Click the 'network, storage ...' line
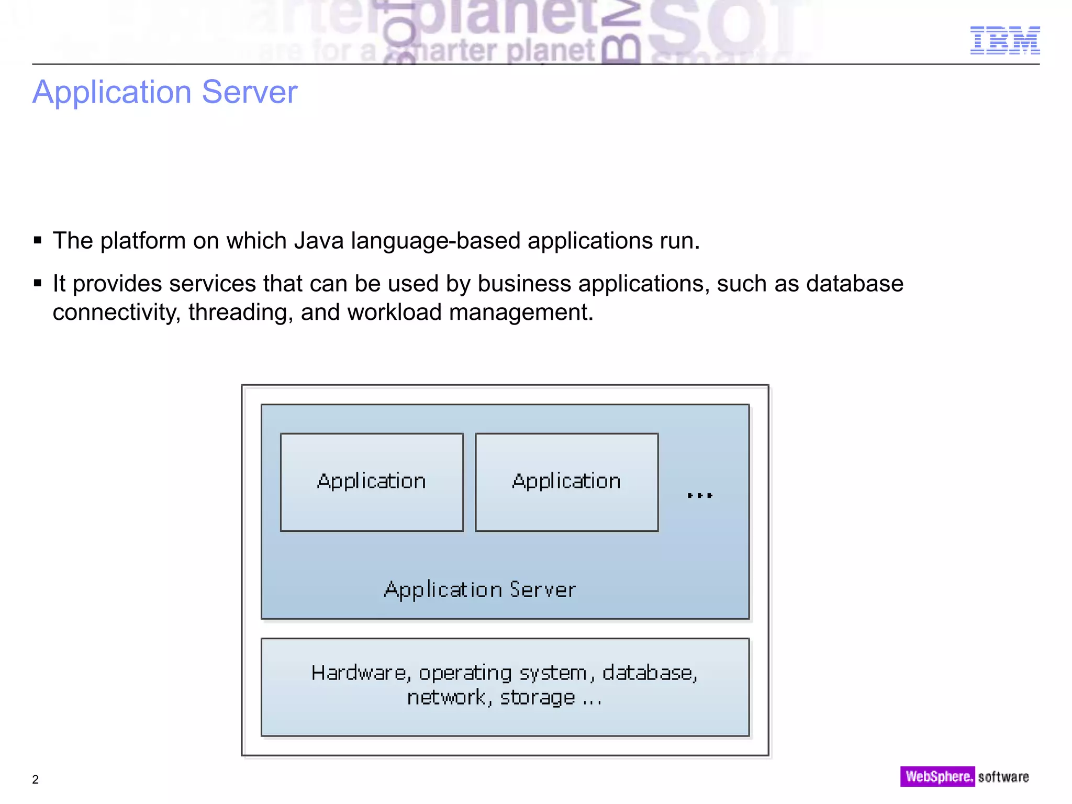 pyautogui.click(x=505, y=698)
